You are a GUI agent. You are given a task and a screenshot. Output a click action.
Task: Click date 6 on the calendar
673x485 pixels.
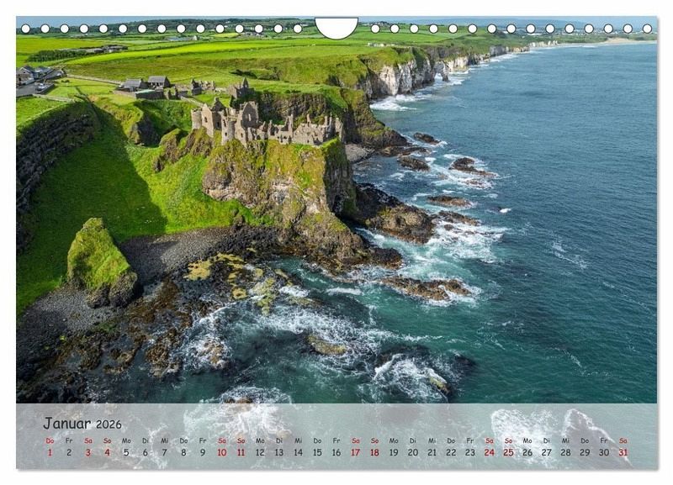pos(145,452)
